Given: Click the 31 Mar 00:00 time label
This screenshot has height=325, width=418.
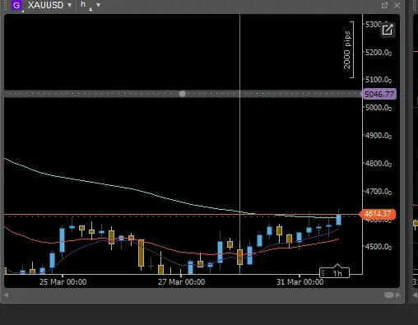Looking at the screenshot, I should [300, 282].
